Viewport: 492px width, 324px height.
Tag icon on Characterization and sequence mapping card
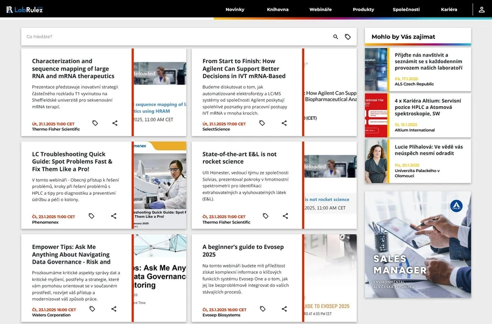(95, 123)
